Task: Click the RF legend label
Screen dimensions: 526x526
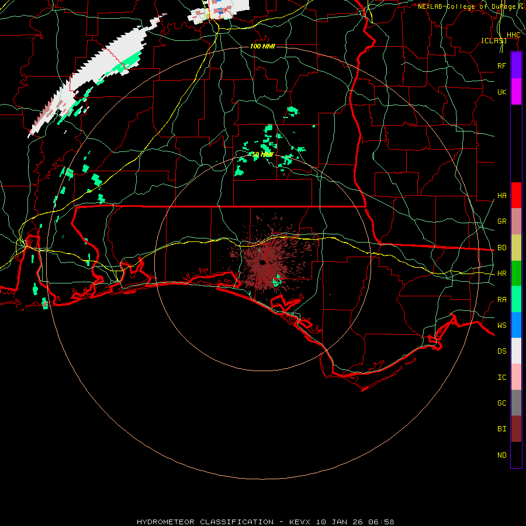Action: pos(501,65)
